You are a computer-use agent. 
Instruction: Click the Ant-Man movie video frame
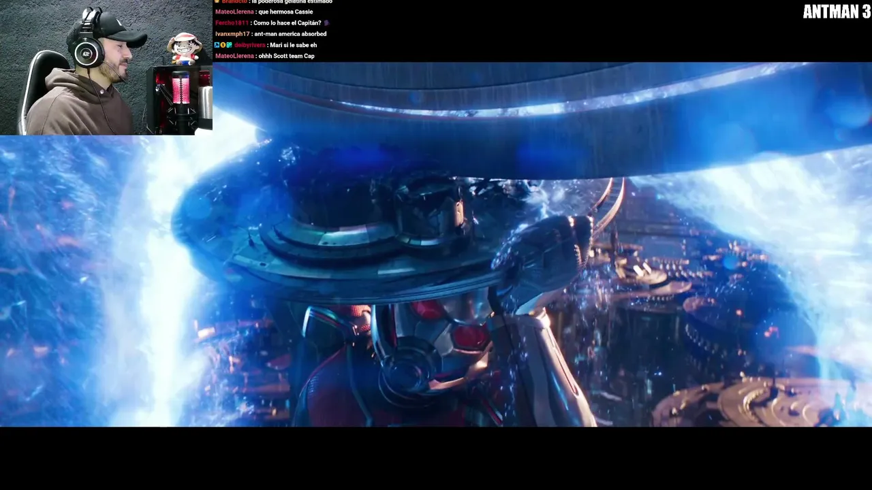click(436, 245)
